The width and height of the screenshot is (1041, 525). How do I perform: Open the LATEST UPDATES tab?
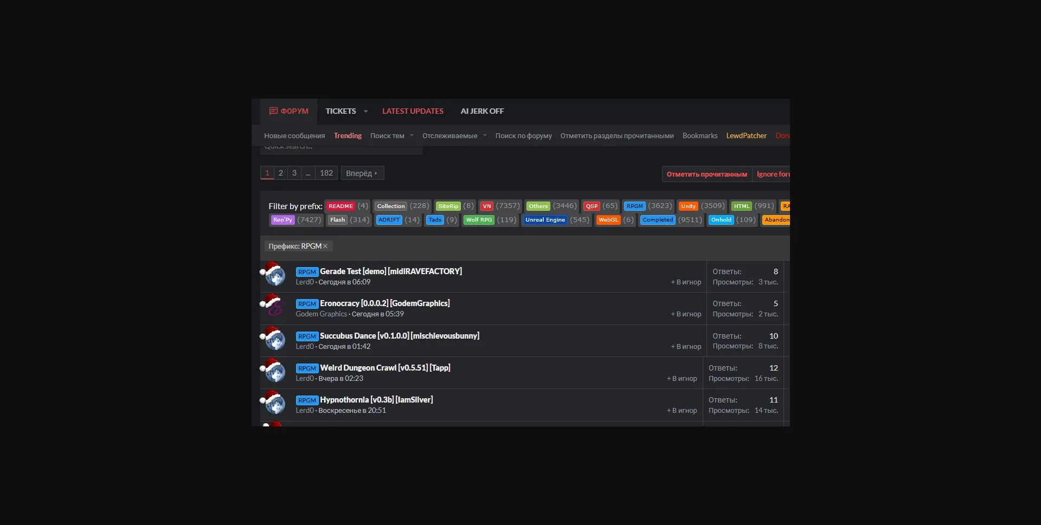coord(413,111)
